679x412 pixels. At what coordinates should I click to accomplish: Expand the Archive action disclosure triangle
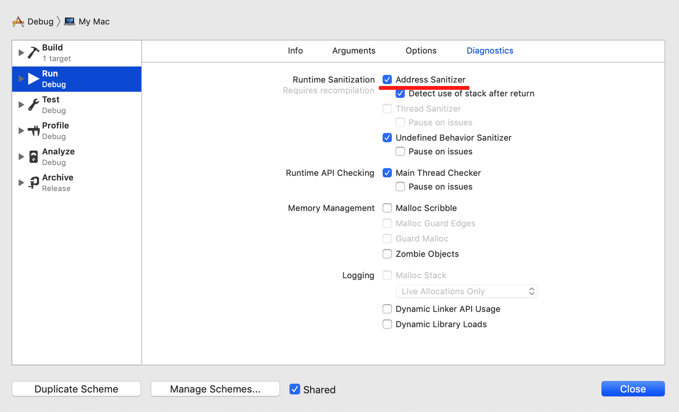pos(21,183)
